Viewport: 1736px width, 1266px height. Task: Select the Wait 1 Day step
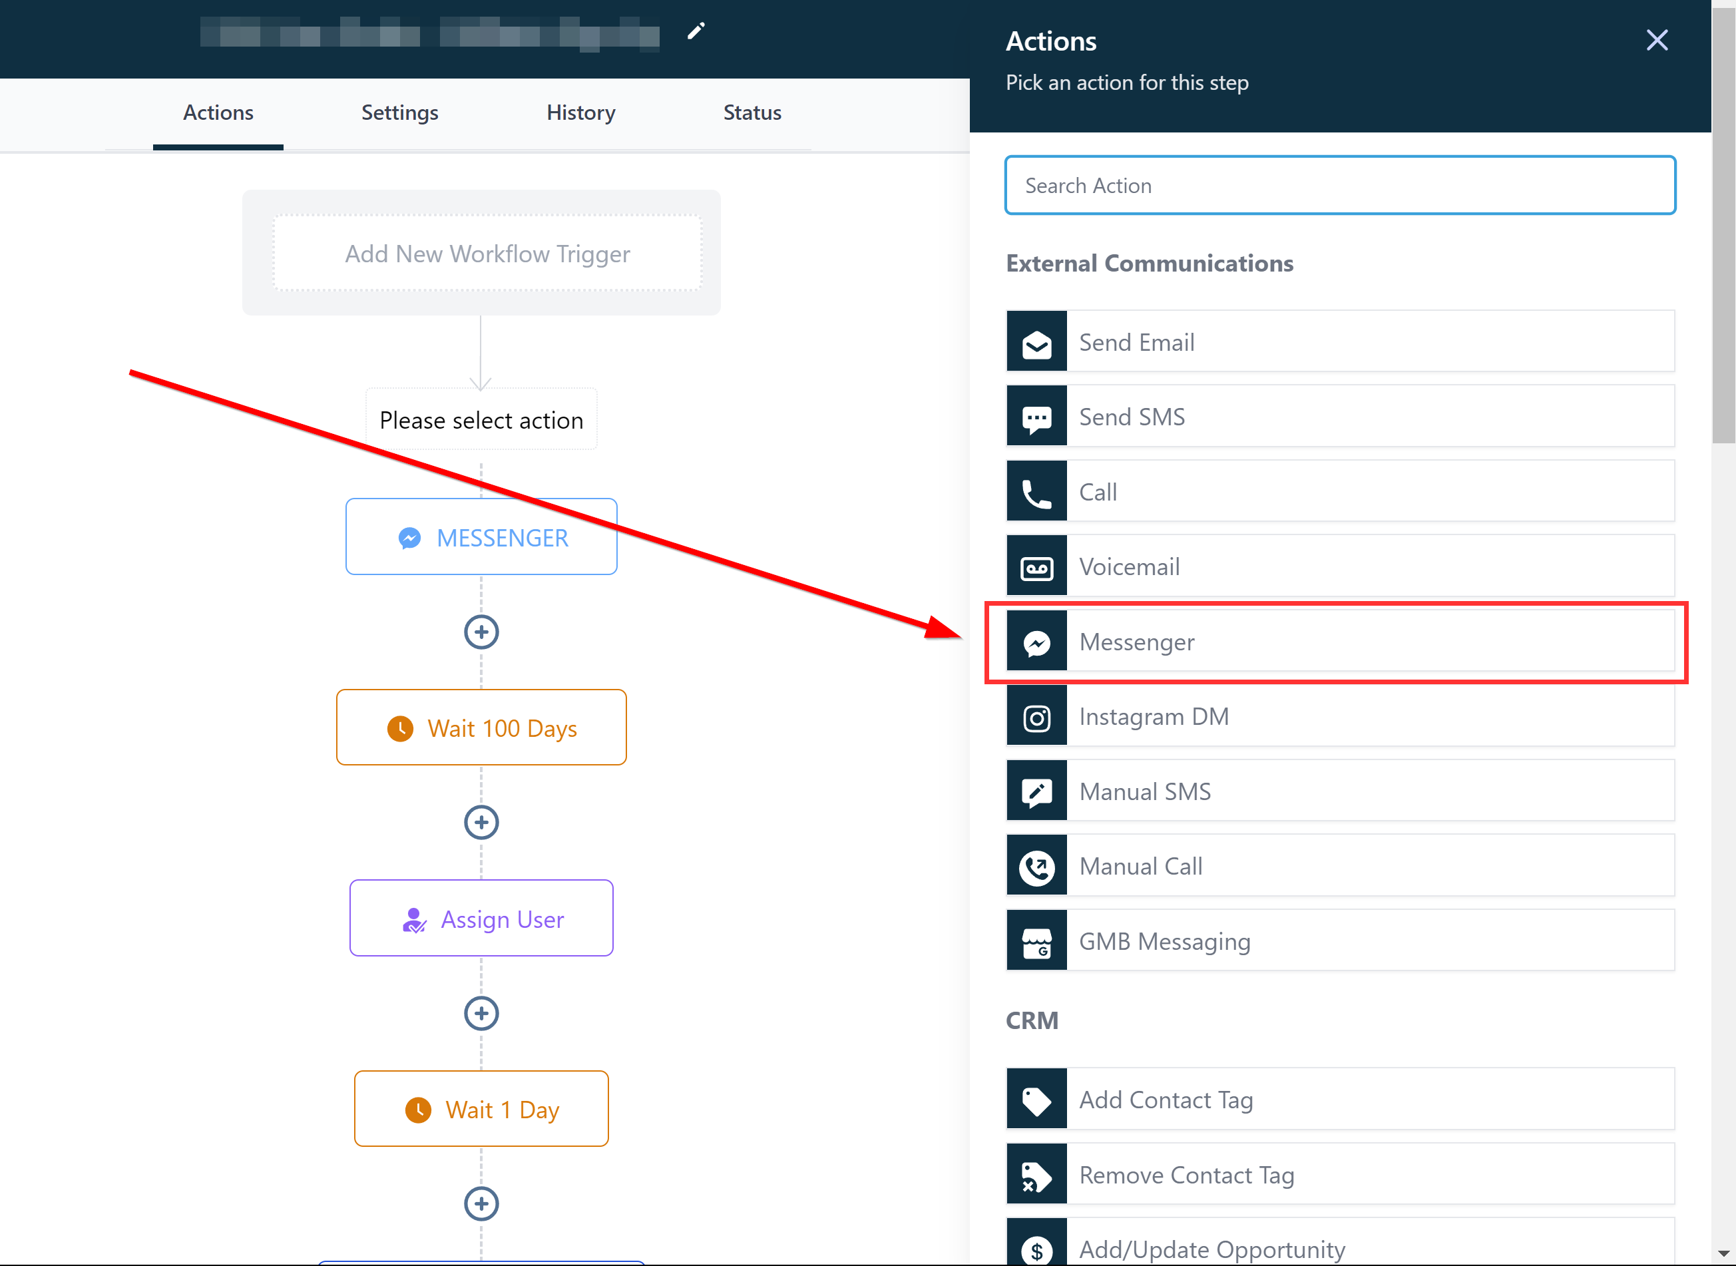[481, 1109]
